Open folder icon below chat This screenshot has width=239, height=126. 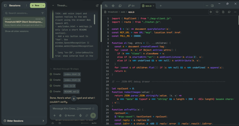(60, 123)
